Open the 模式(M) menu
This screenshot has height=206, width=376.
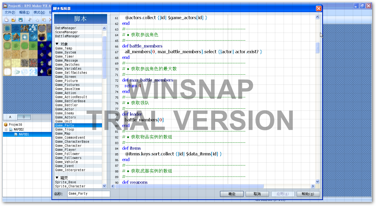(39, 12)
